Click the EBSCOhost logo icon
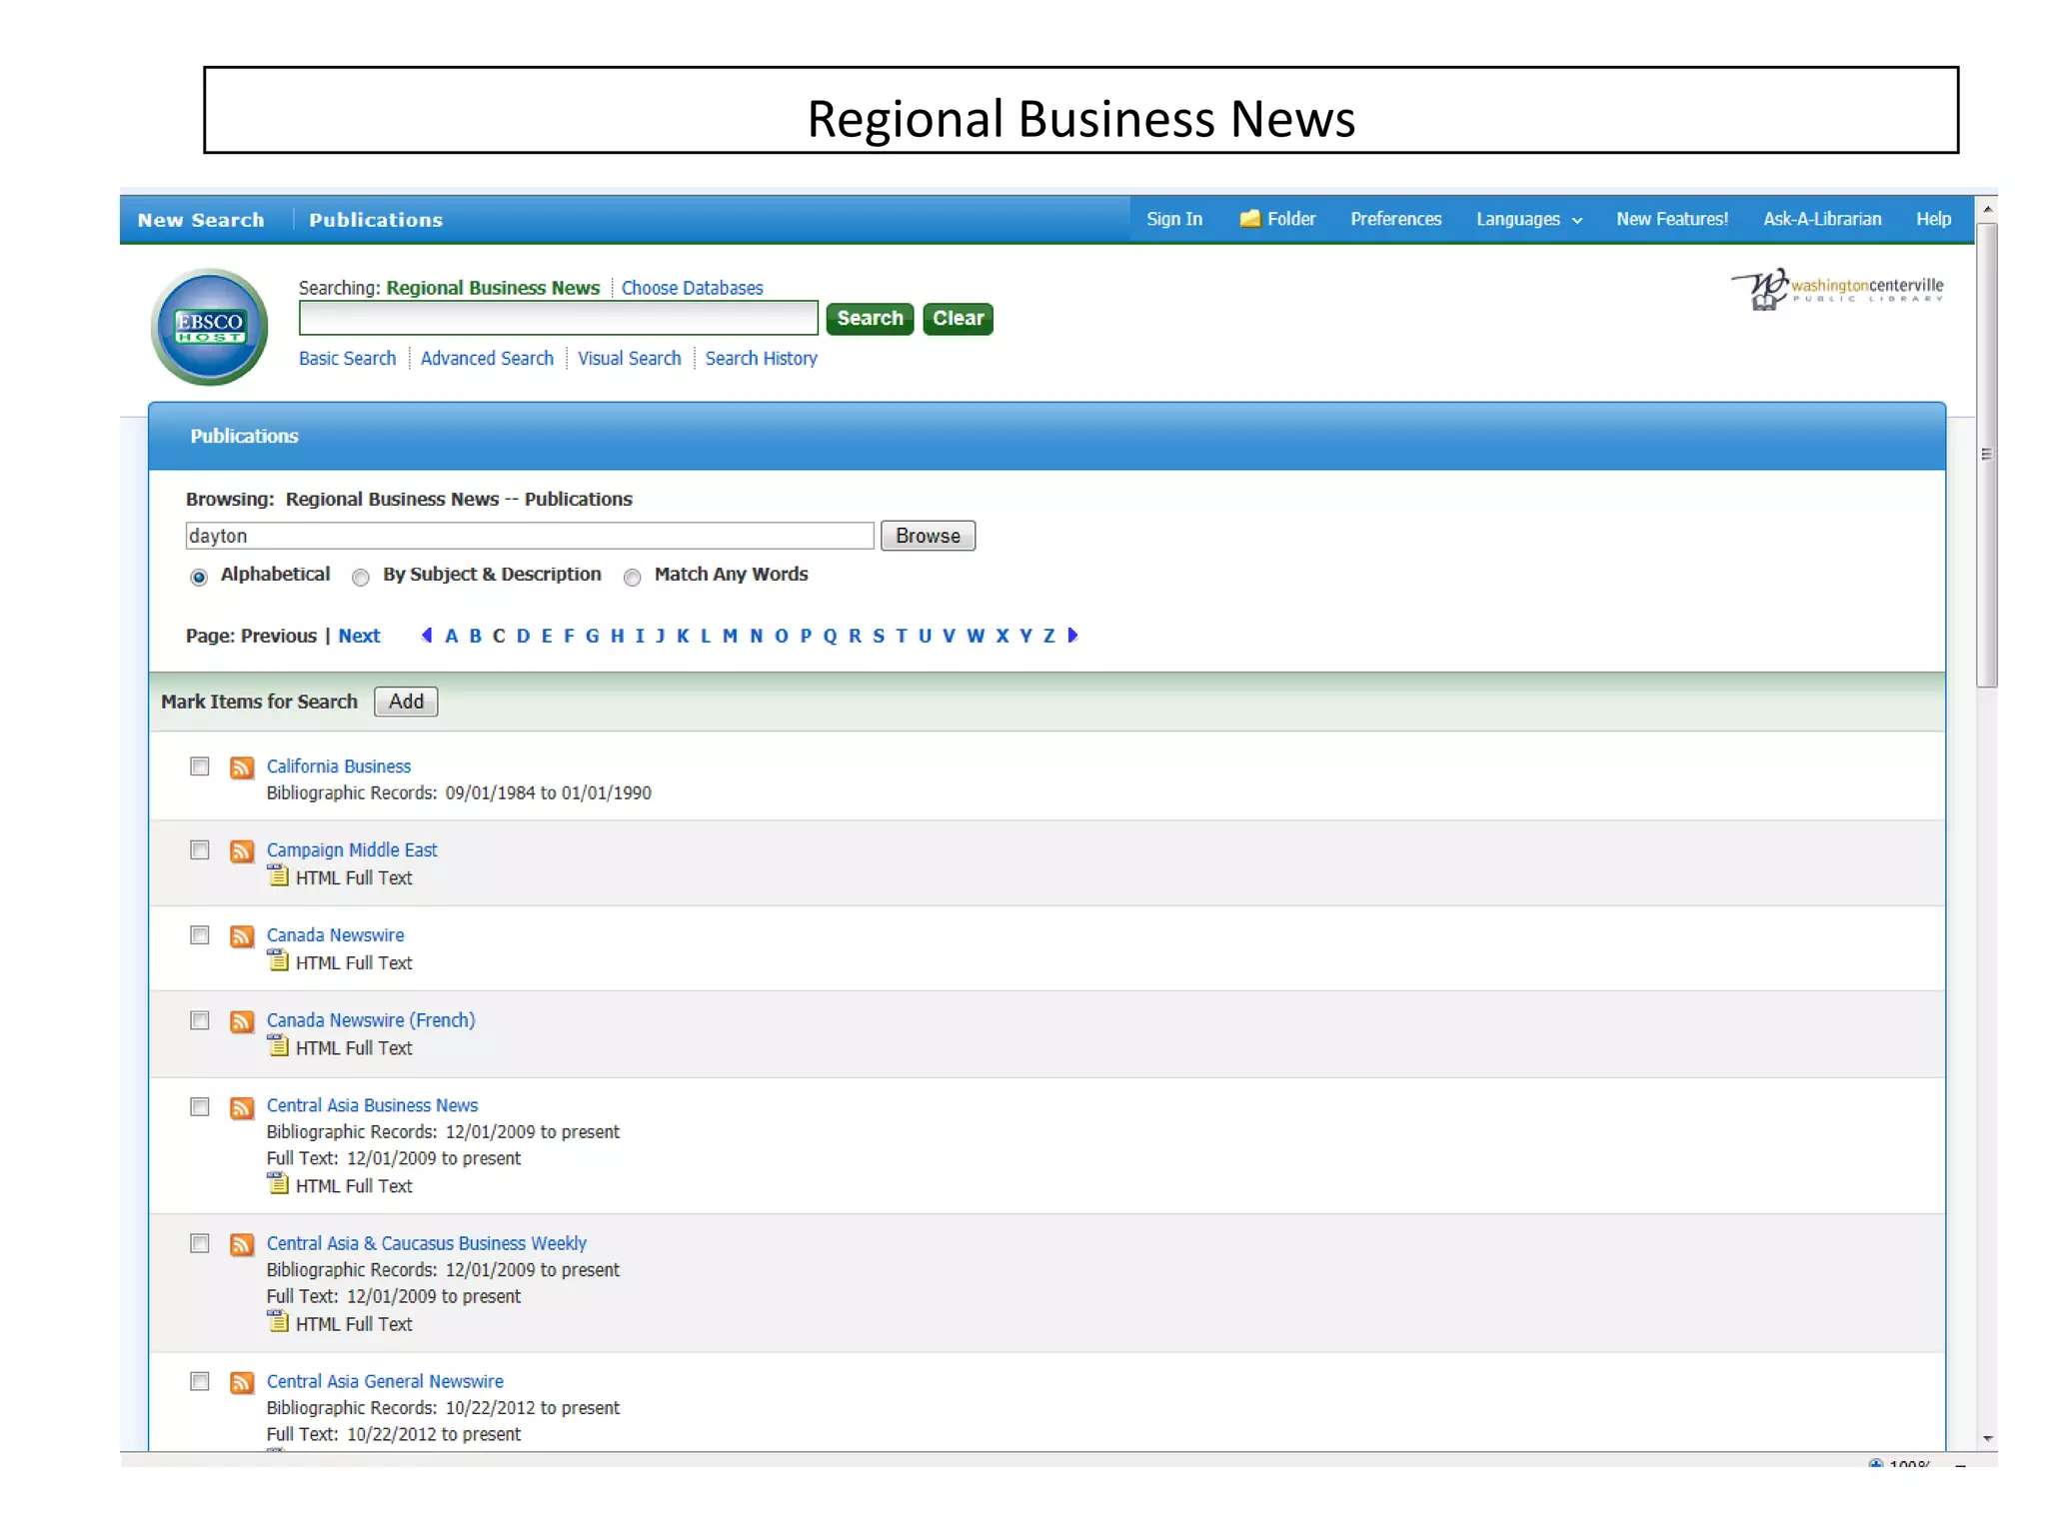Screen dimensions: 2047x1535 [210, 327]
